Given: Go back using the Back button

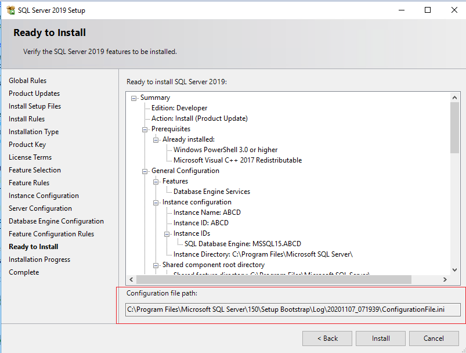Looking at the screenshot, I should click(x=327, y=338).
